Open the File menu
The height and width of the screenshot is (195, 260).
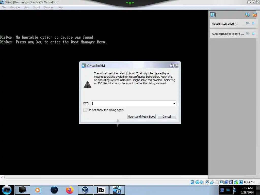click(4, 7)
